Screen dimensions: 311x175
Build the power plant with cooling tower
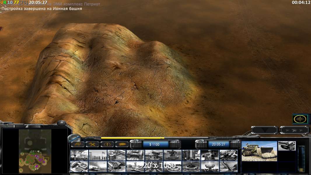click(x=79, y=155)
